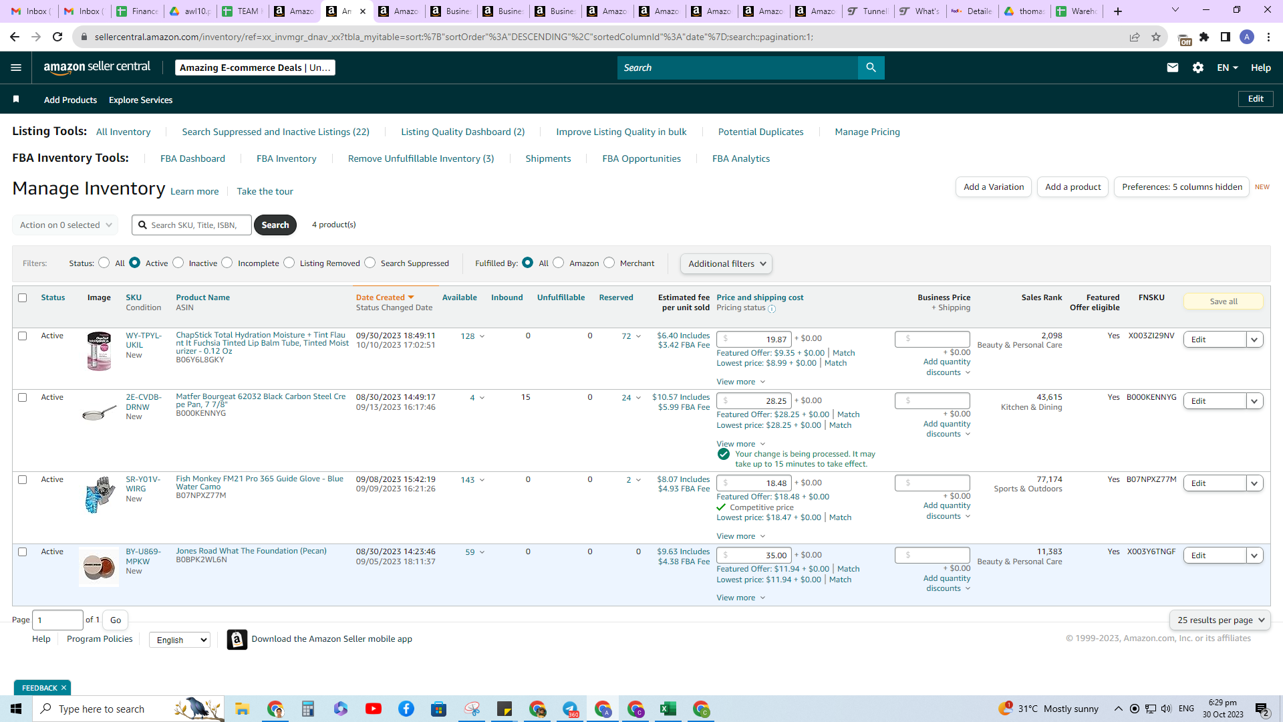Viewport: 1283px width, 722px height.
Task: Open File Explorer from the taskbar
Action: click(242, 709)
